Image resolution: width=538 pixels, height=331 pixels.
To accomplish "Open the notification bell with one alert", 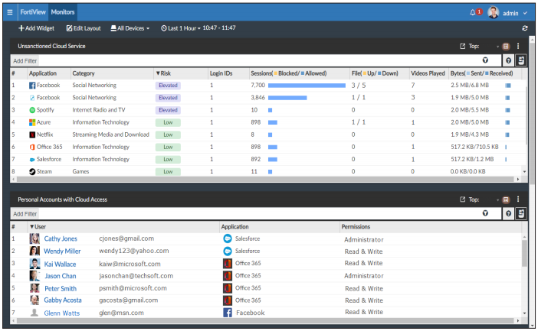I will [x=476, y=12].
